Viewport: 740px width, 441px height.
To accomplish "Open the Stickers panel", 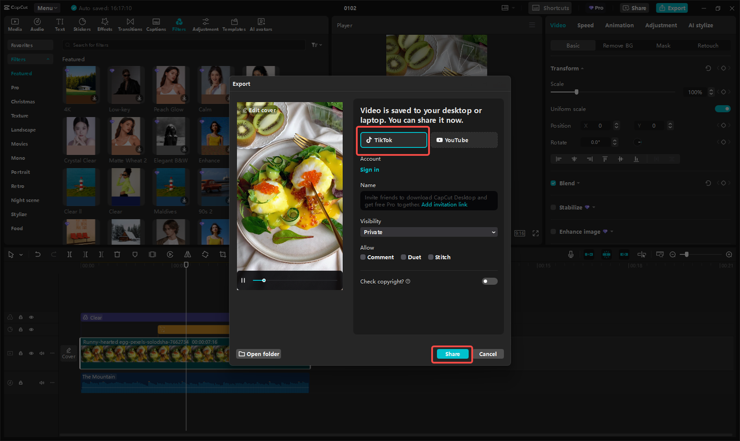I will tap(82, 24).
